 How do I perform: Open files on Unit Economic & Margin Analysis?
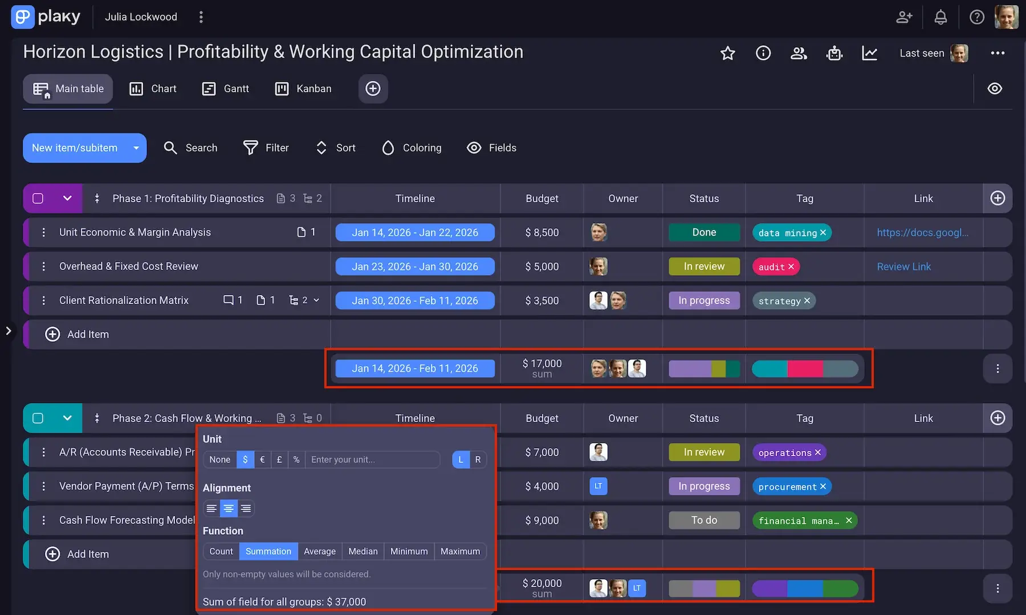pos(306,232)
